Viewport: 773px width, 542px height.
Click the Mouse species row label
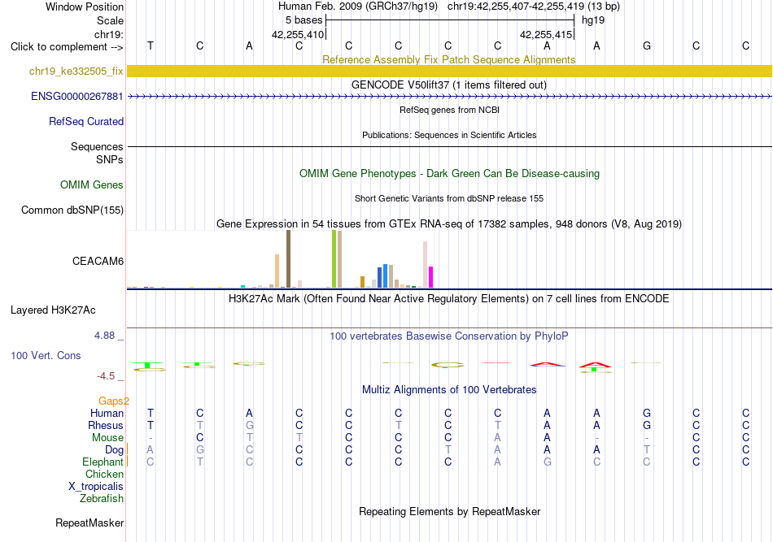[x=107, y=438]
